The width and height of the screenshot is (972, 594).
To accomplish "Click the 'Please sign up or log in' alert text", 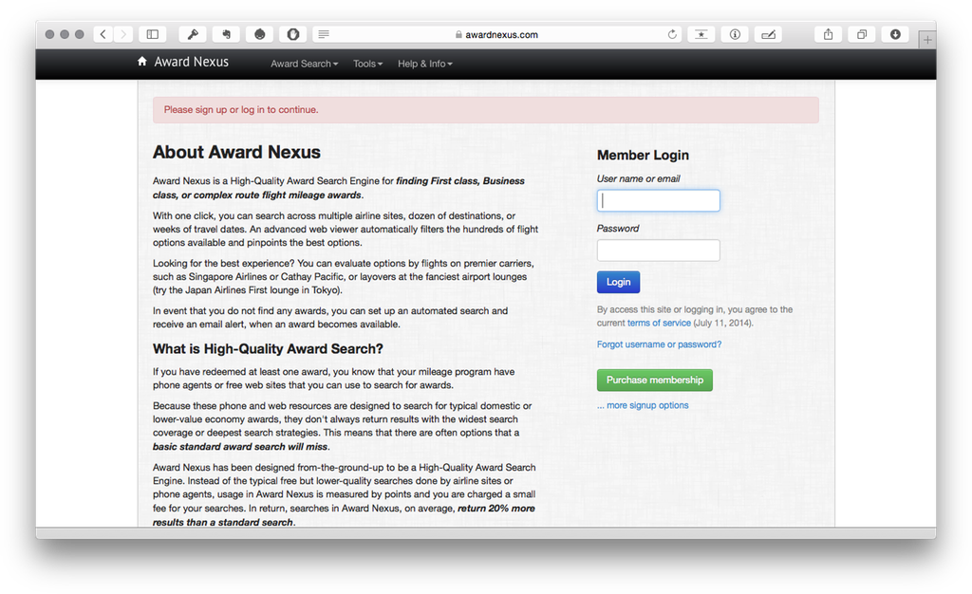I will [x=241, y=110].
